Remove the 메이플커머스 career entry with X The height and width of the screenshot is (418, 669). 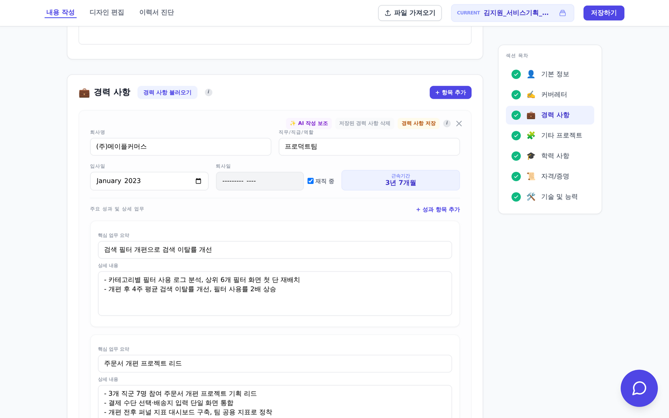459,123
